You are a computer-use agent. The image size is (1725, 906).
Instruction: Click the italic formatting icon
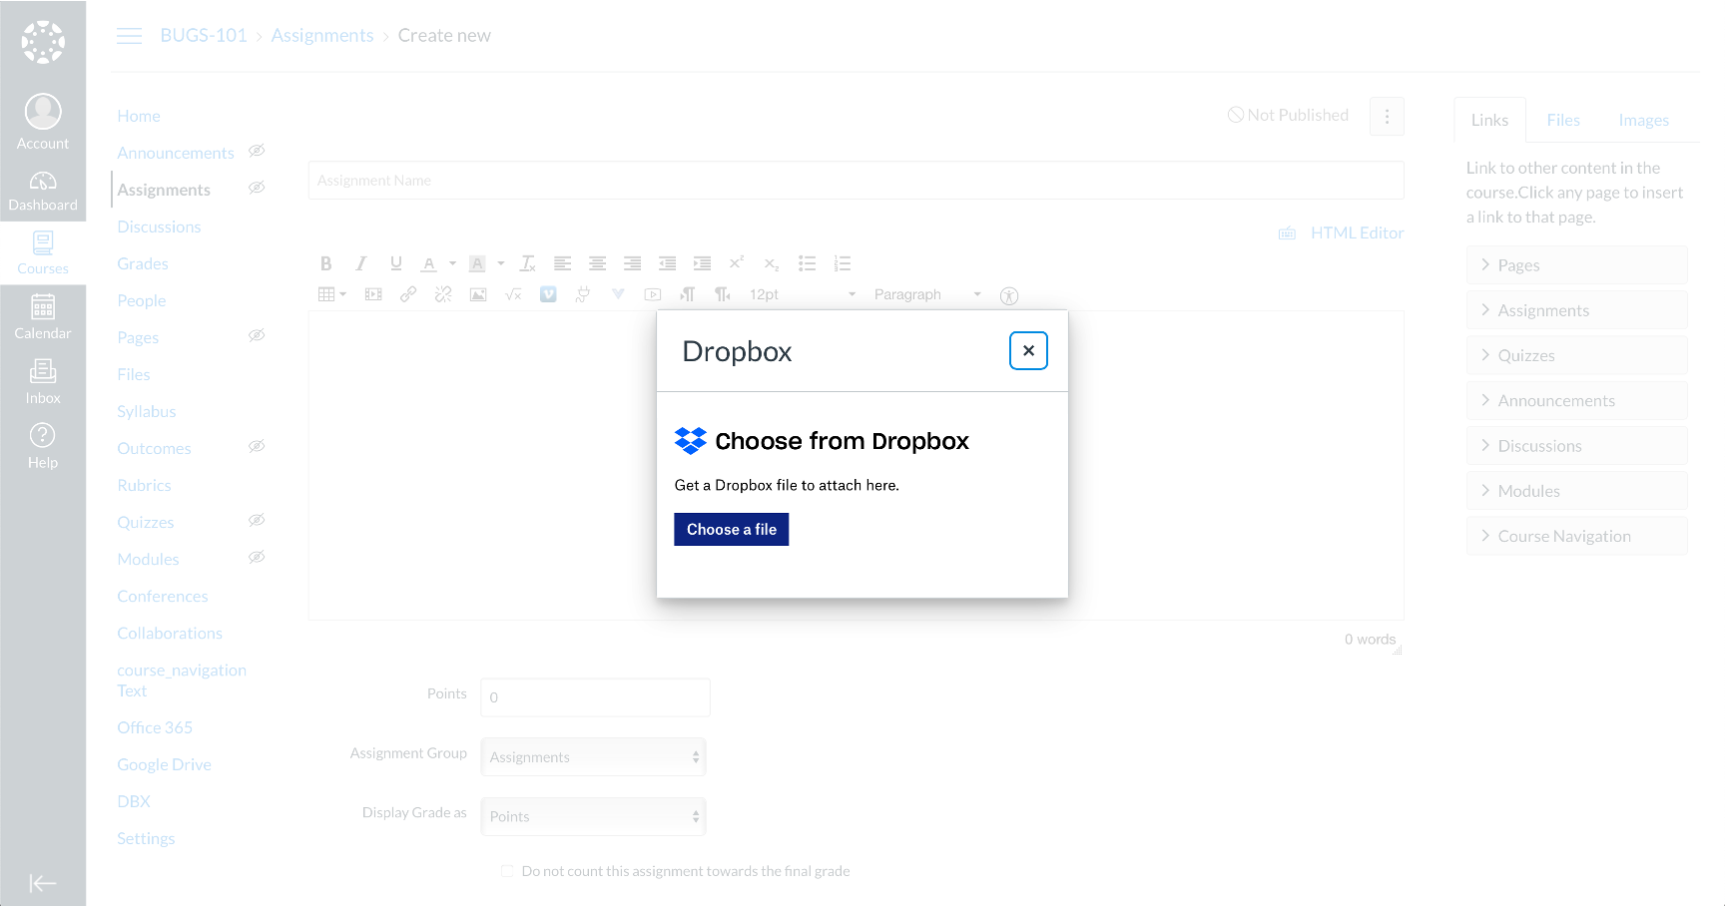coord(360,264)
